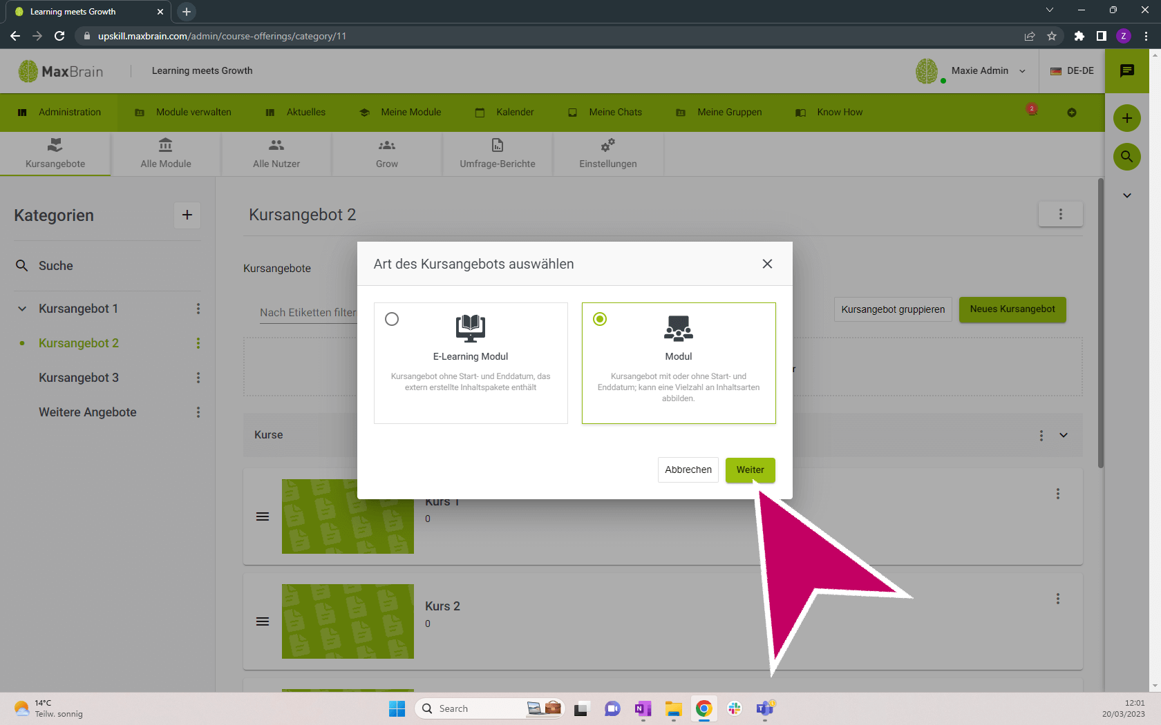Click the add icon in the green menu bar
This screenshot has height=725, width=1161.
coord(1072,113)
